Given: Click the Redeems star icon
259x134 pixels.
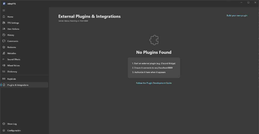Looking at the screenshot, I should [4, 47].
